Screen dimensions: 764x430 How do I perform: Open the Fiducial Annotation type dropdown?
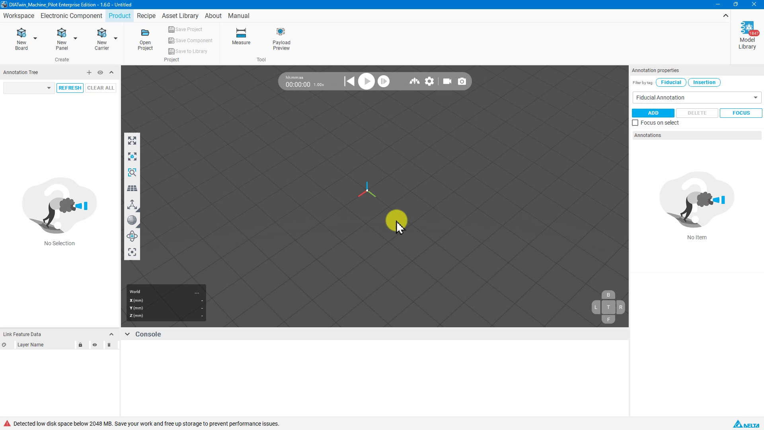tap(697, 98)
